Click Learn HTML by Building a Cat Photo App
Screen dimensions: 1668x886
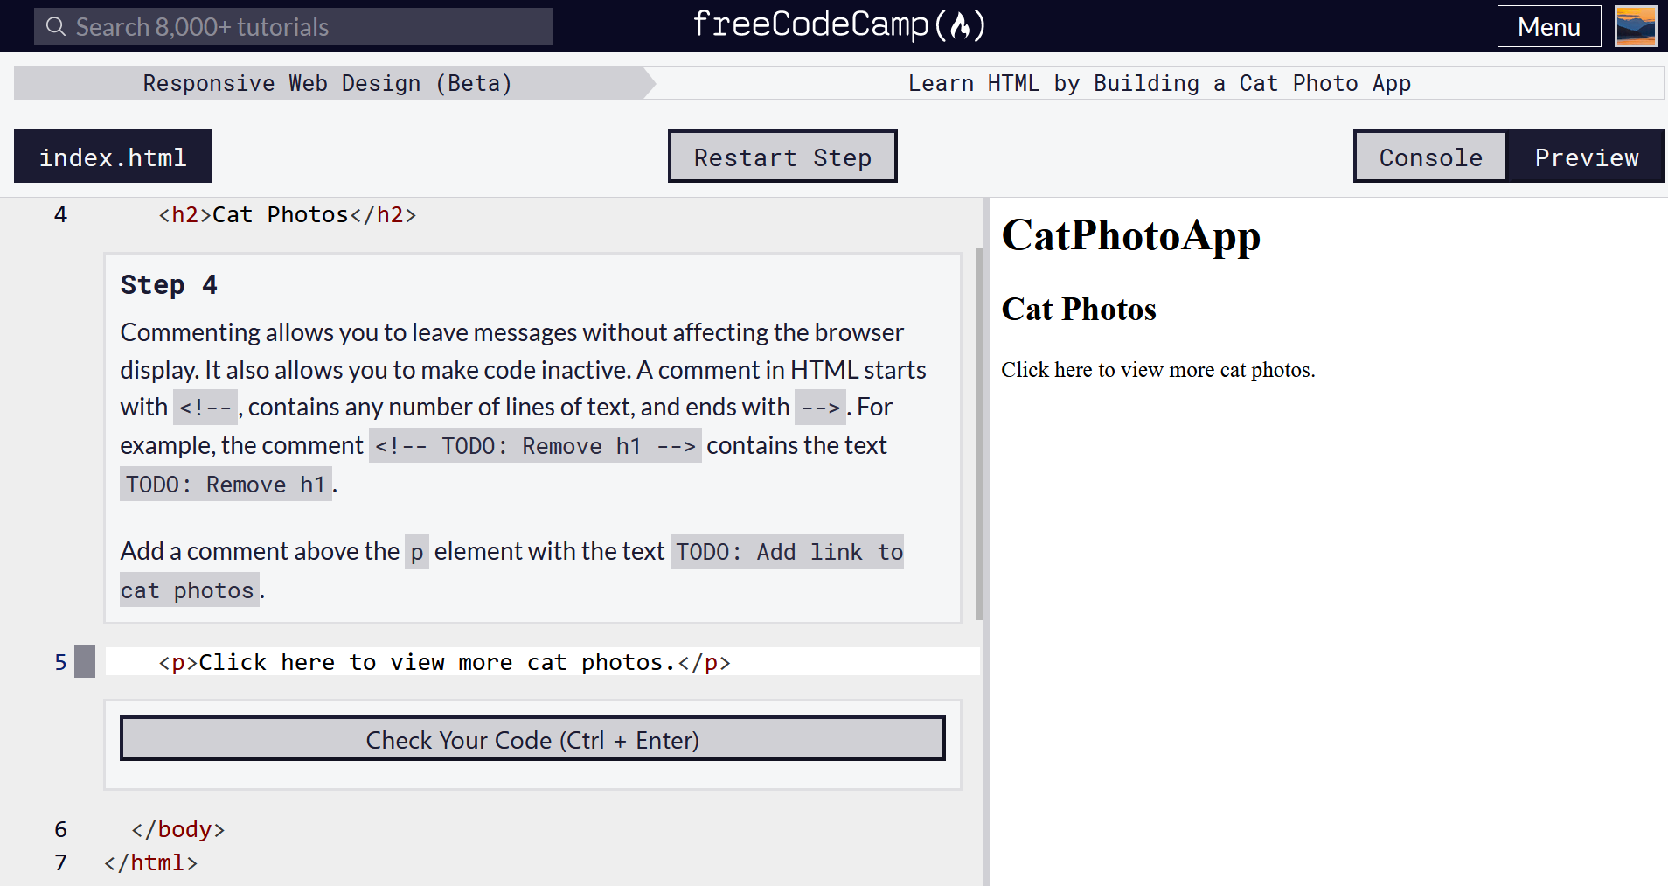pyautogui.click(x=1159, y=82)
